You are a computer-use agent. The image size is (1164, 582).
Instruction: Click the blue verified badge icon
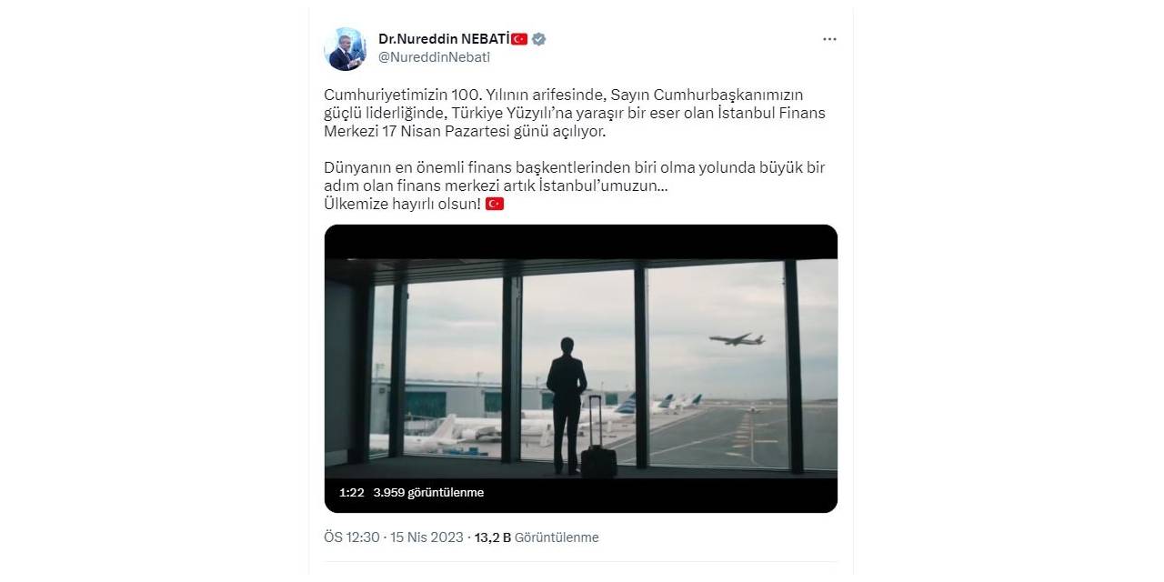point(538,39)
